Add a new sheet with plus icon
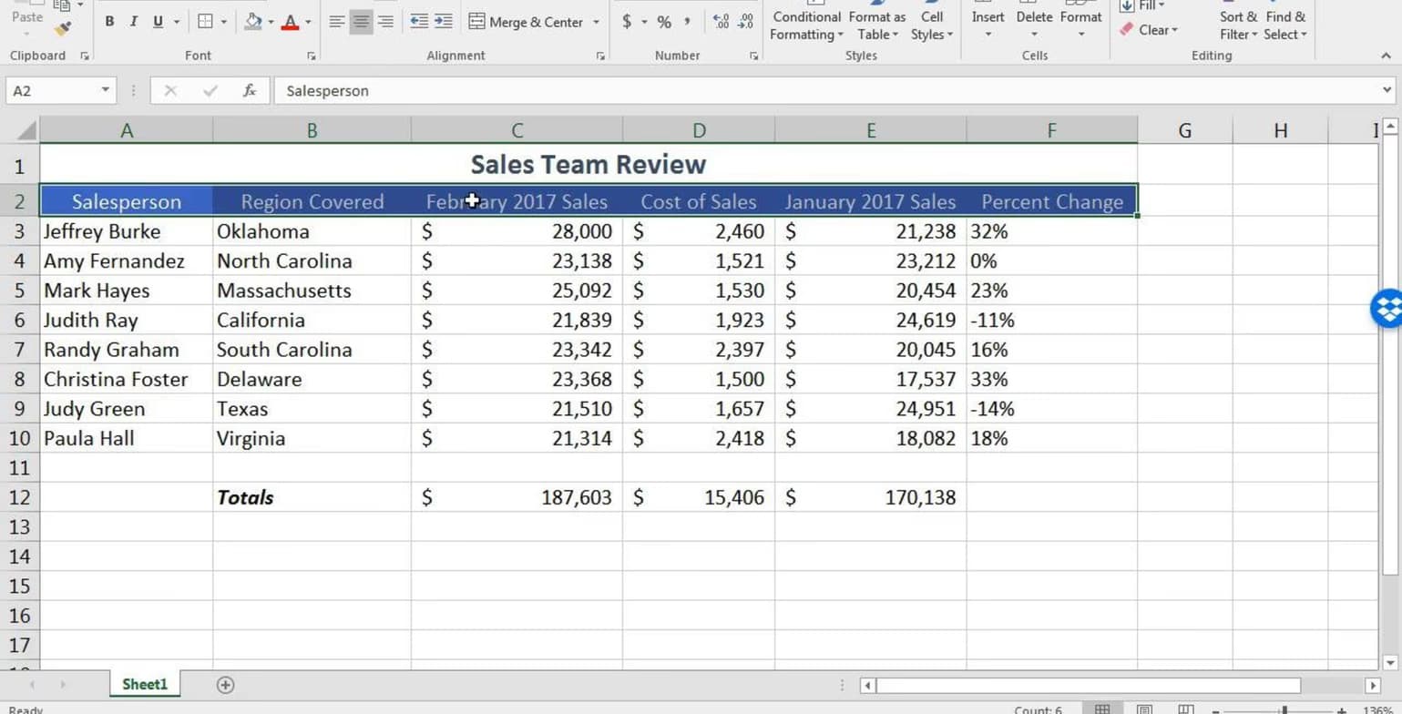Screen dimensions: 1402x714 [x=225, y=685]
